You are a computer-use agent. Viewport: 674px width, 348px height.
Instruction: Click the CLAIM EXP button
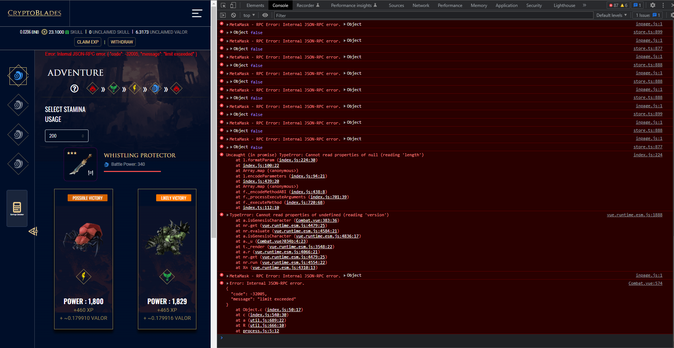87,42
